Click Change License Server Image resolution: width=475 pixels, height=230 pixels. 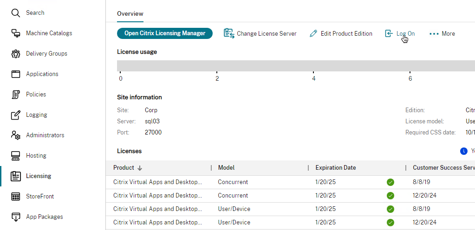[260, 33]
